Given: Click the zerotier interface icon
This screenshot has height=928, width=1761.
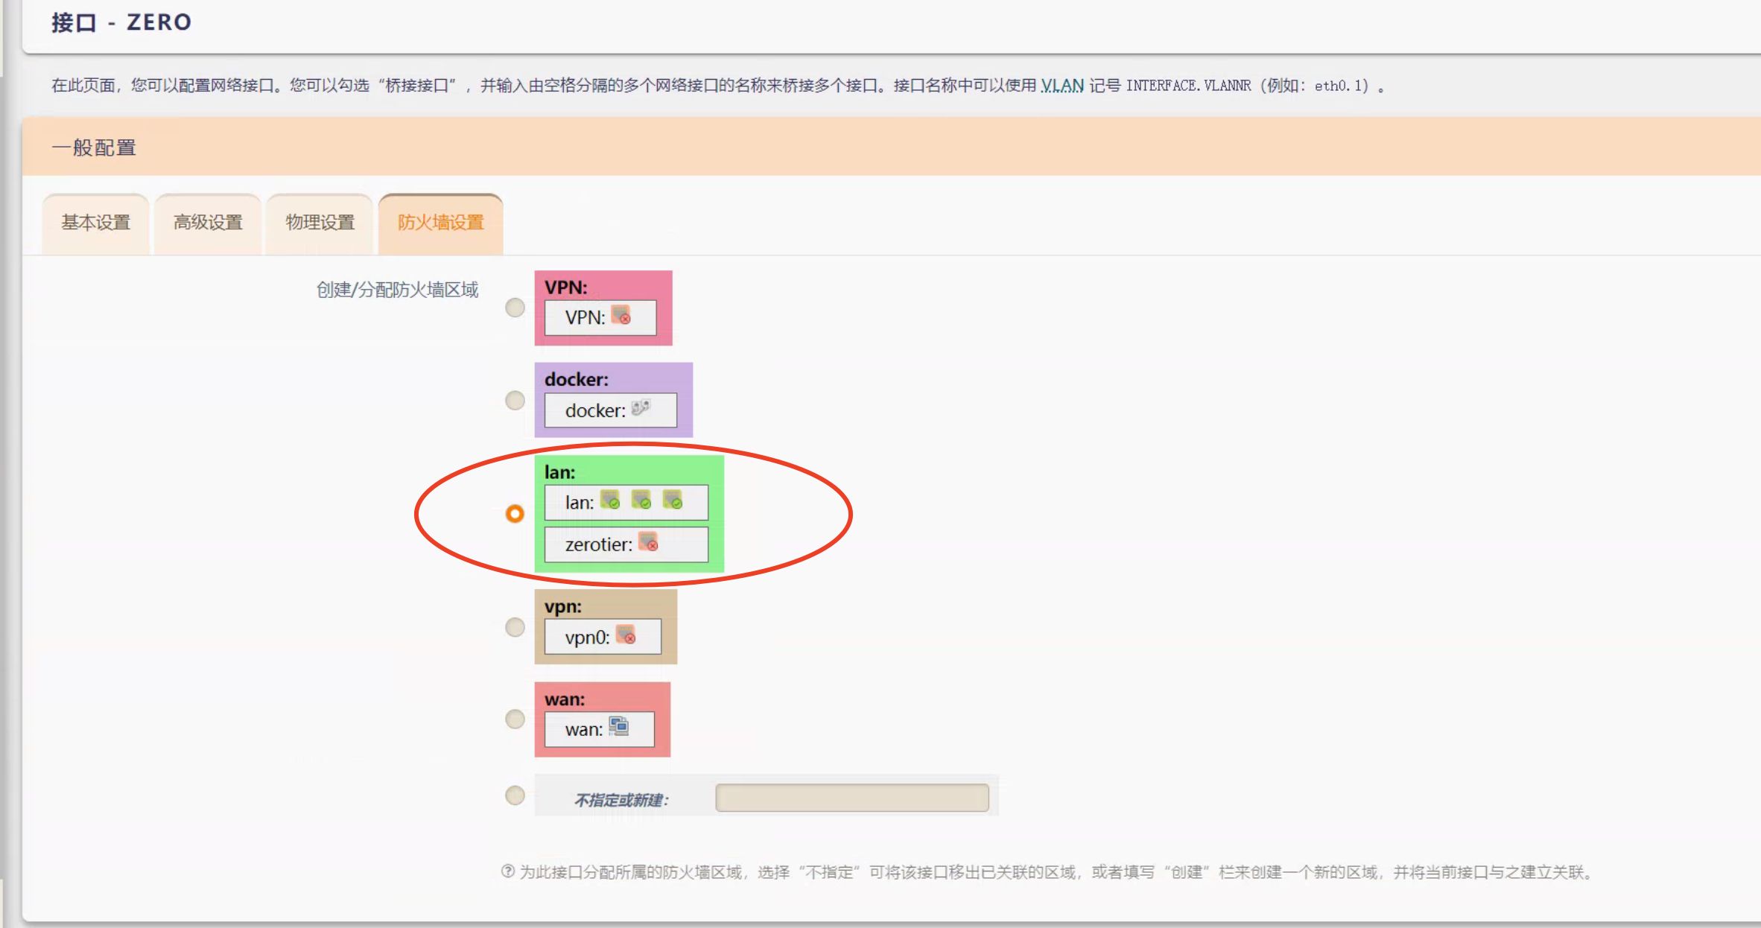Looking at the screenshot, I should (x=649, y=541).
